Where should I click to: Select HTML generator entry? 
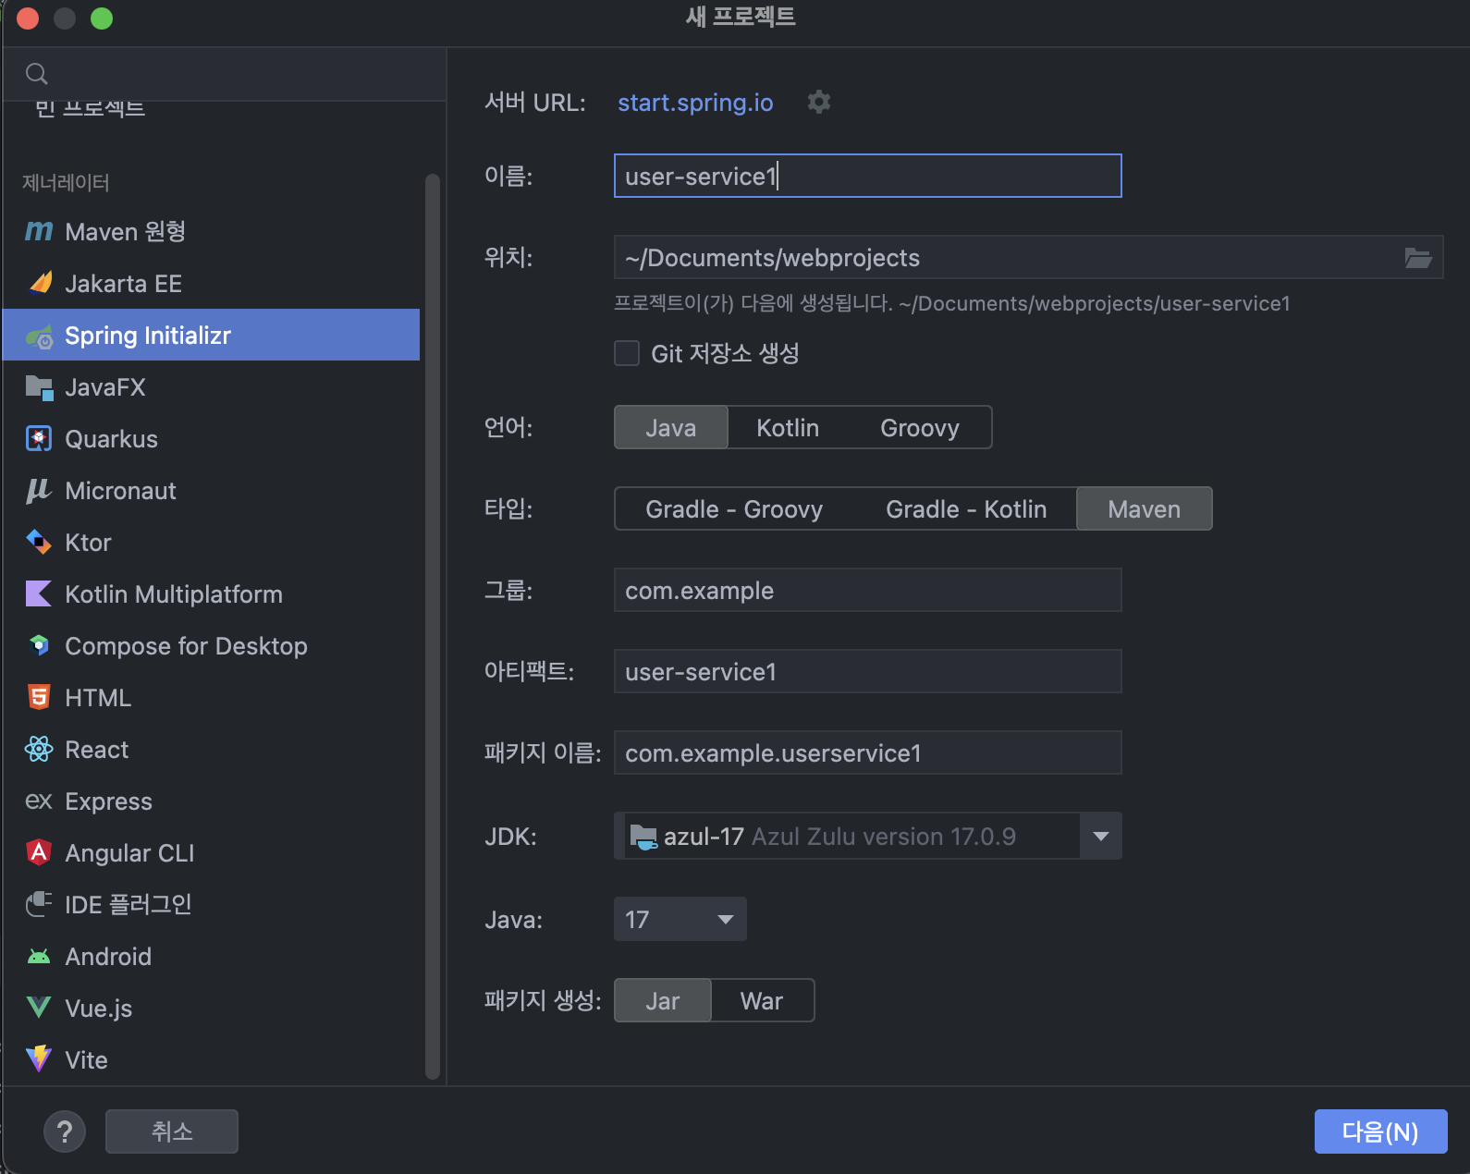pos(212,698)
